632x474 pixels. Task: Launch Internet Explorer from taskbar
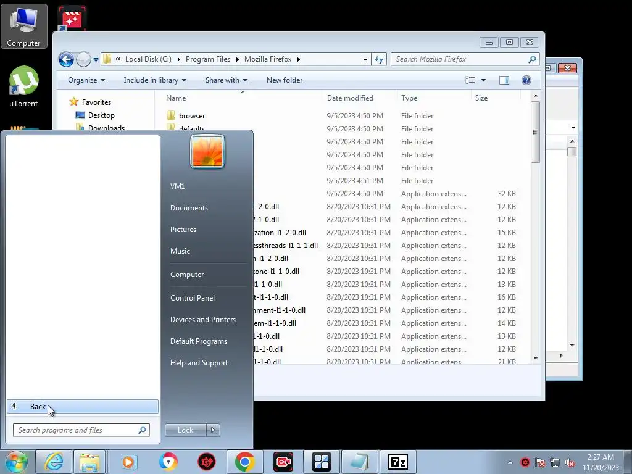pos(54,462)
